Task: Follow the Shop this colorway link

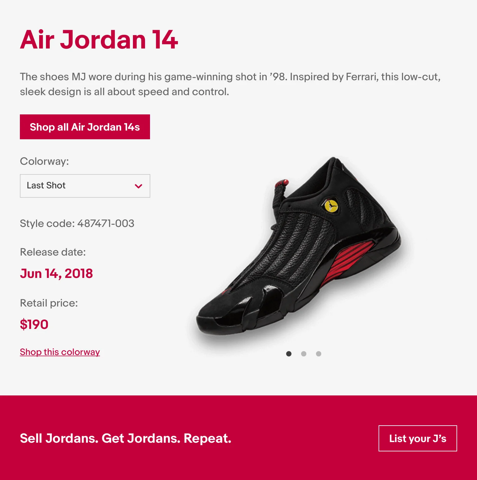Action: (60, 352)
